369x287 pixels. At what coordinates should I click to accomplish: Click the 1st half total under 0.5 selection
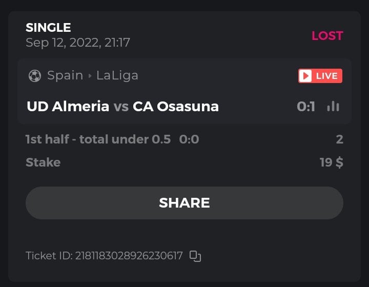coord(98,139)
